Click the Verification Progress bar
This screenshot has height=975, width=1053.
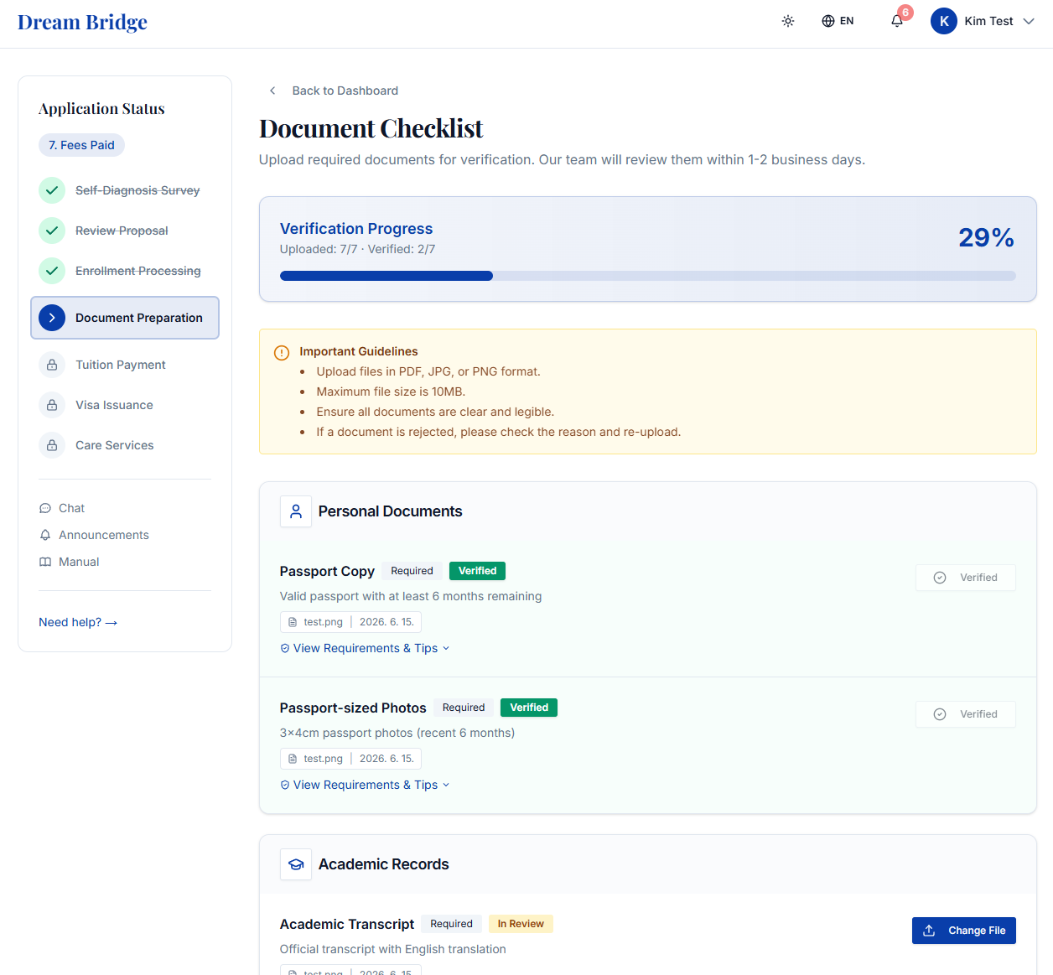click(648, 276)
